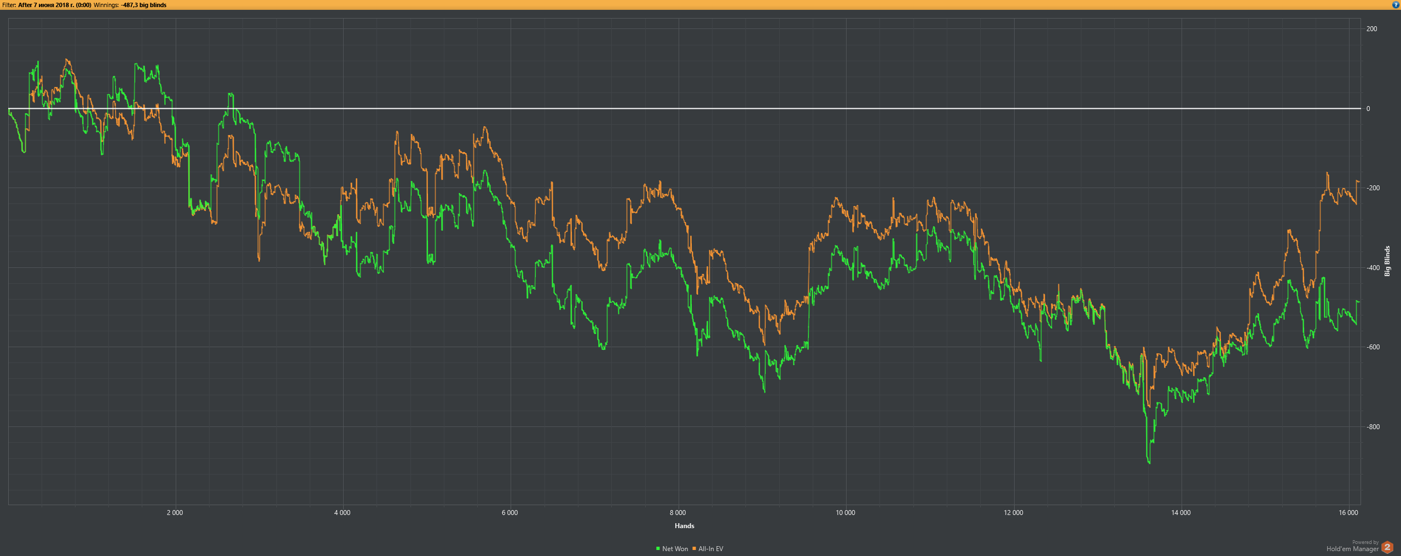The image size is (1401, 556).
Task: Click the "-400" big blinds axis label
Action: pyautogui.click(x=1373, y=268)
